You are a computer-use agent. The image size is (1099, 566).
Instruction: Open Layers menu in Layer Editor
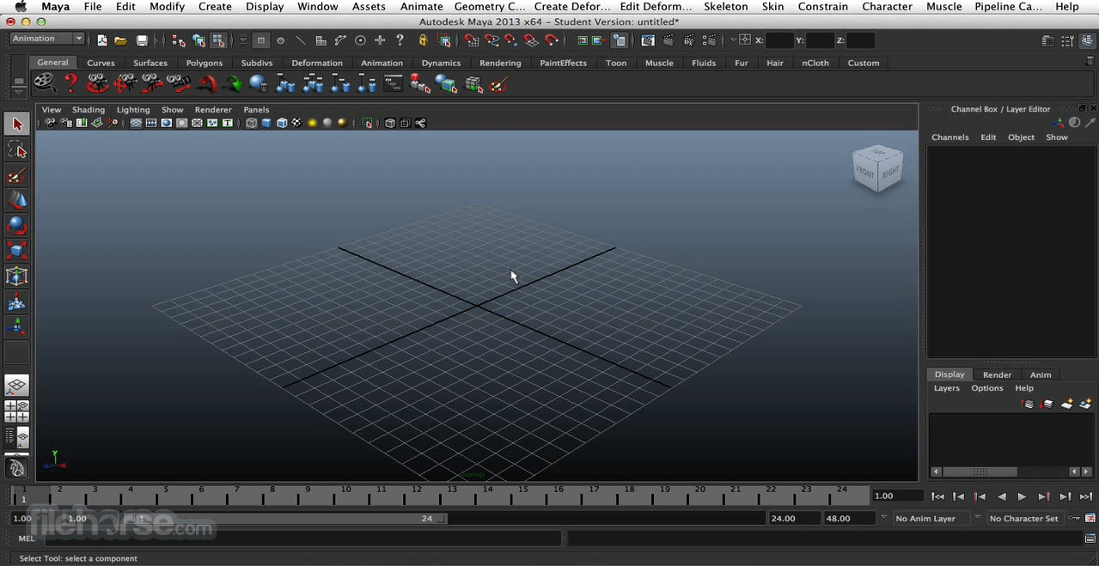[946, 388]
